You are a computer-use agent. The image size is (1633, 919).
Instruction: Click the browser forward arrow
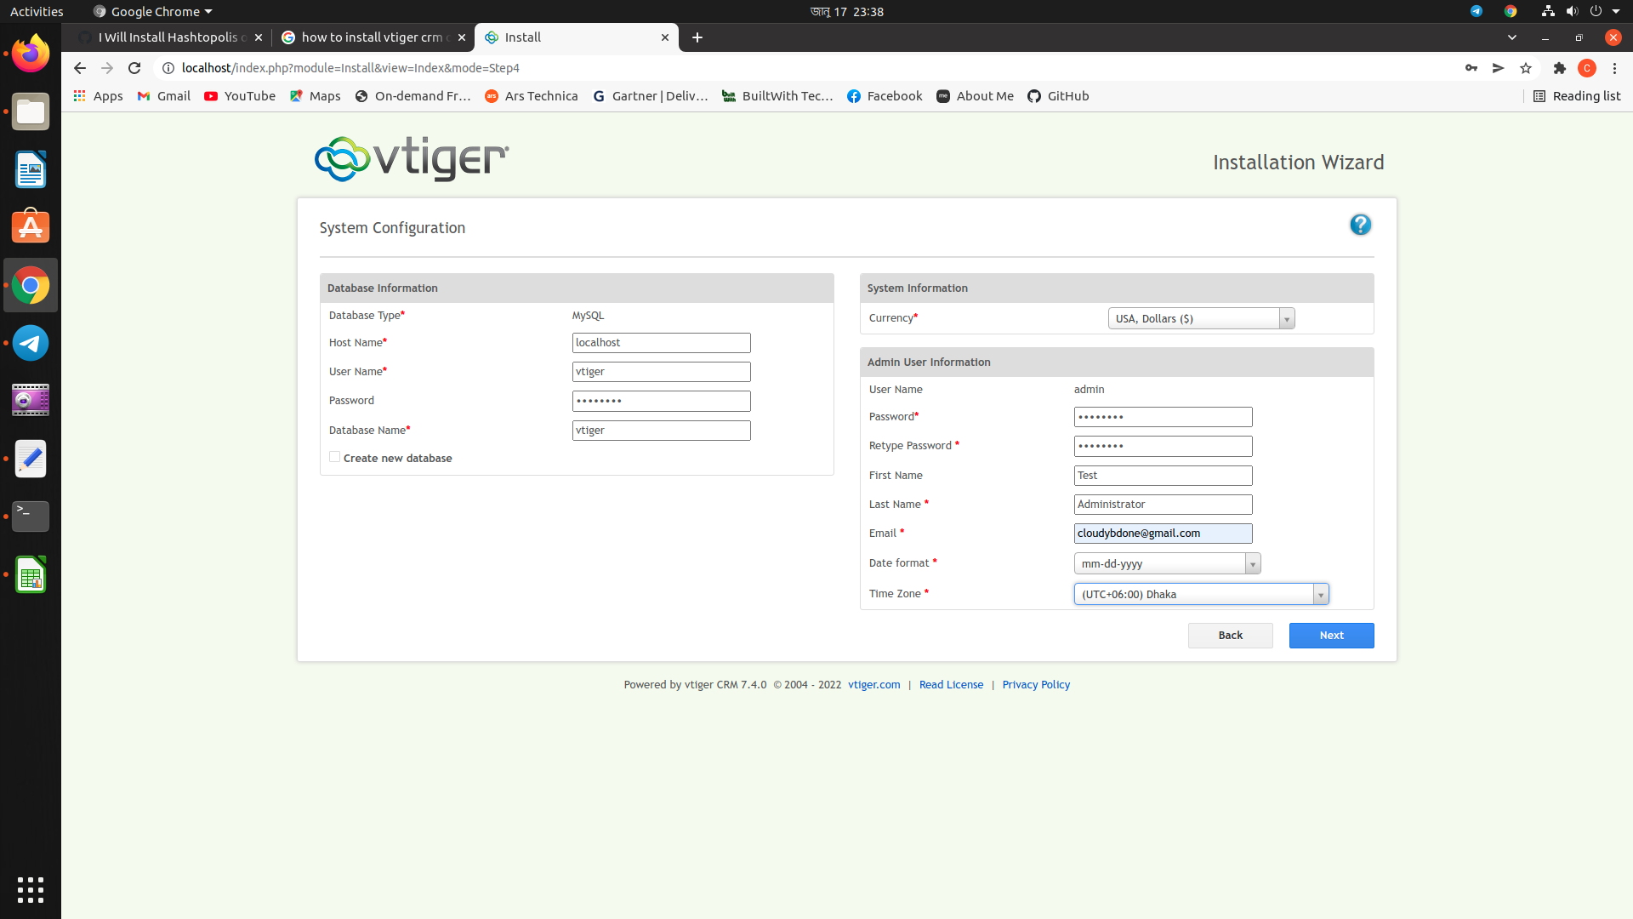click(x=107, y=68)
